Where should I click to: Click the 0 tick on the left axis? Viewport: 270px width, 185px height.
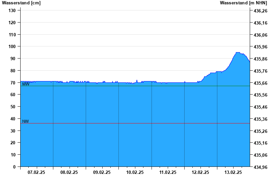click(x=14, y=166)
